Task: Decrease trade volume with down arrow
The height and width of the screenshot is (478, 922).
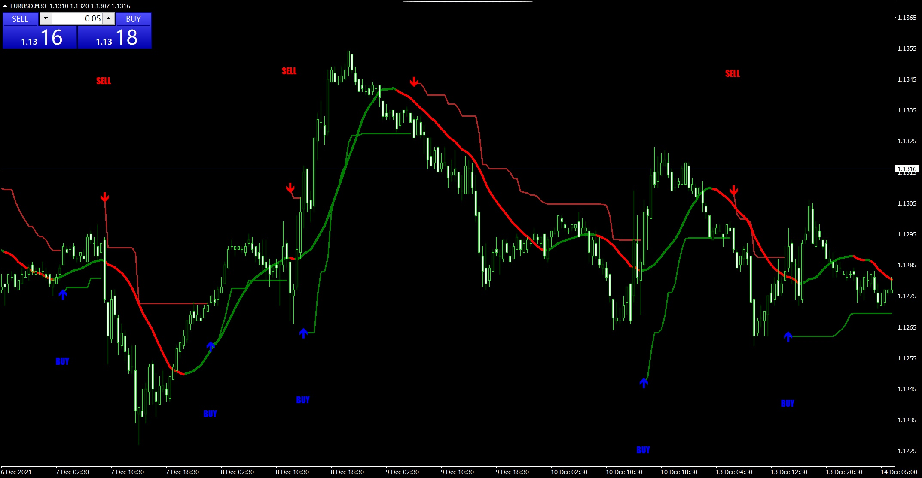Action: pyautogui.click(x=46, y=18)
